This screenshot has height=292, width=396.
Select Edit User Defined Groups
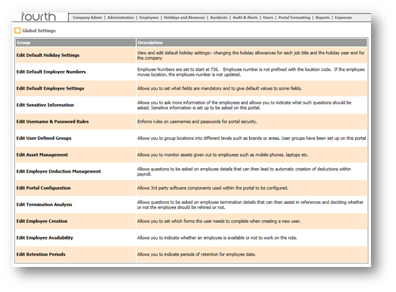[x=43, y=138]
